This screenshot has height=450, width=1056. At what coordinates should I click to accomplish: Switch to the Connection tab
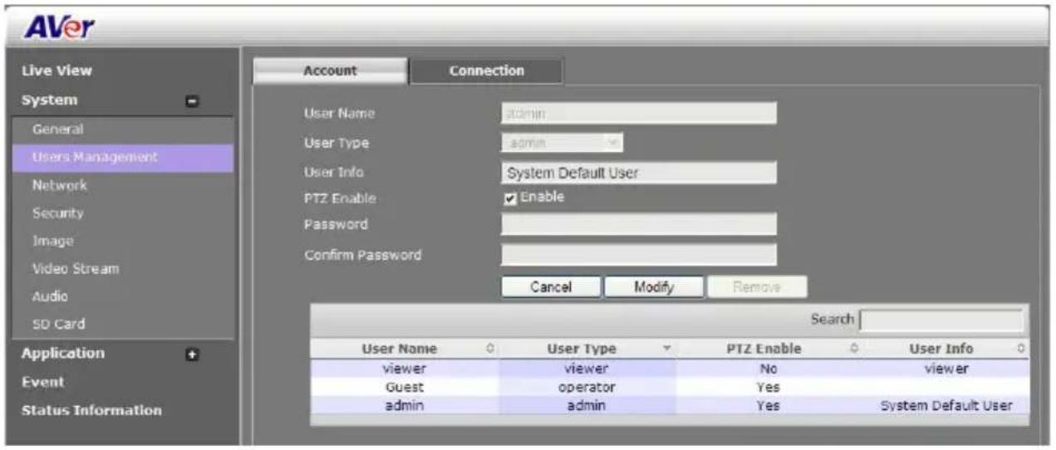point(487,71)
